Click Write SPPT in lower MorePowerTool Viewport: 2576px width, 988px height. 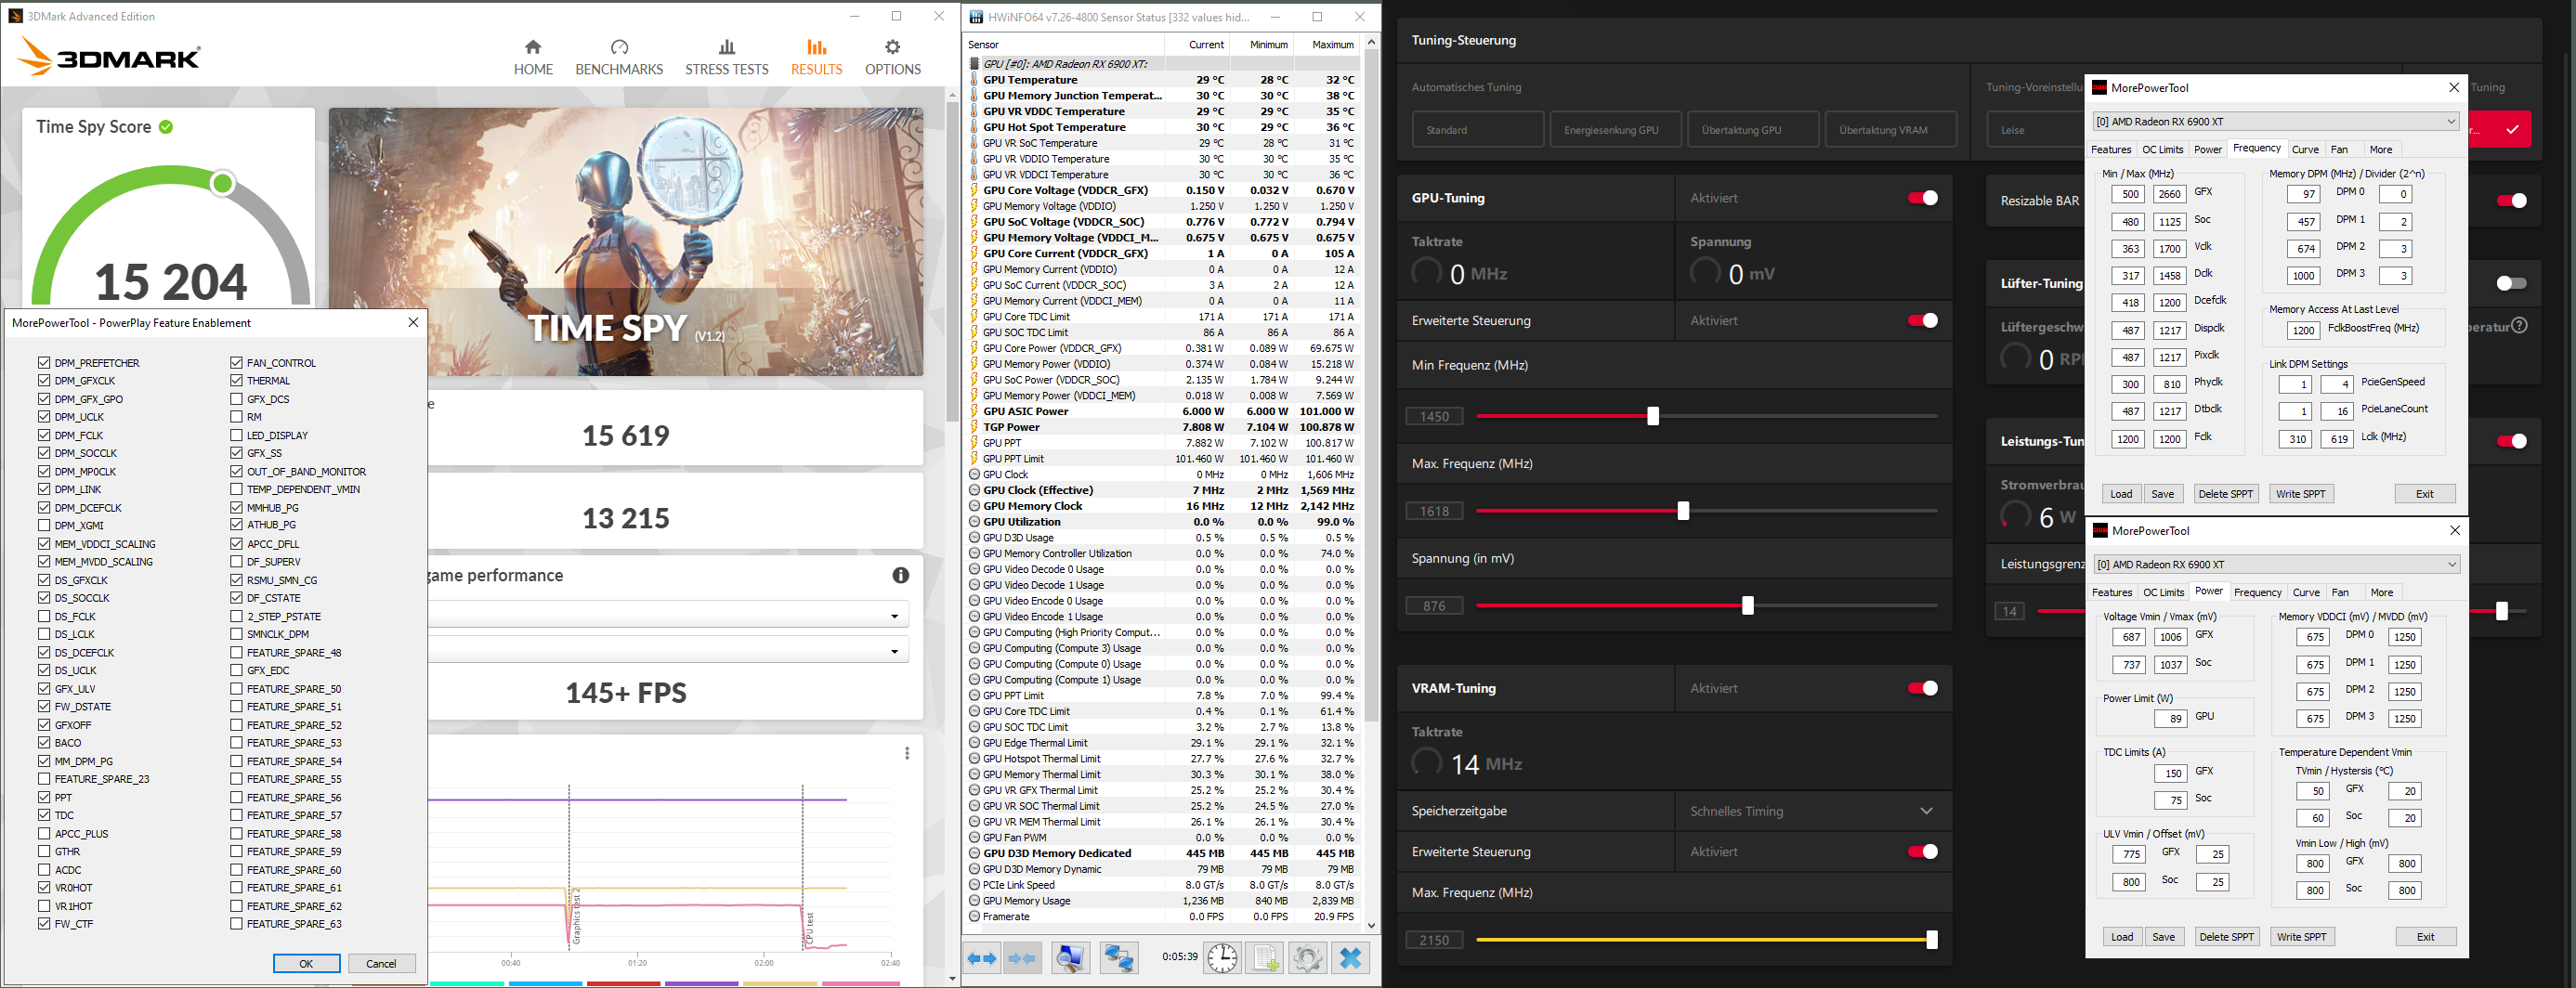pos(2301,937)
